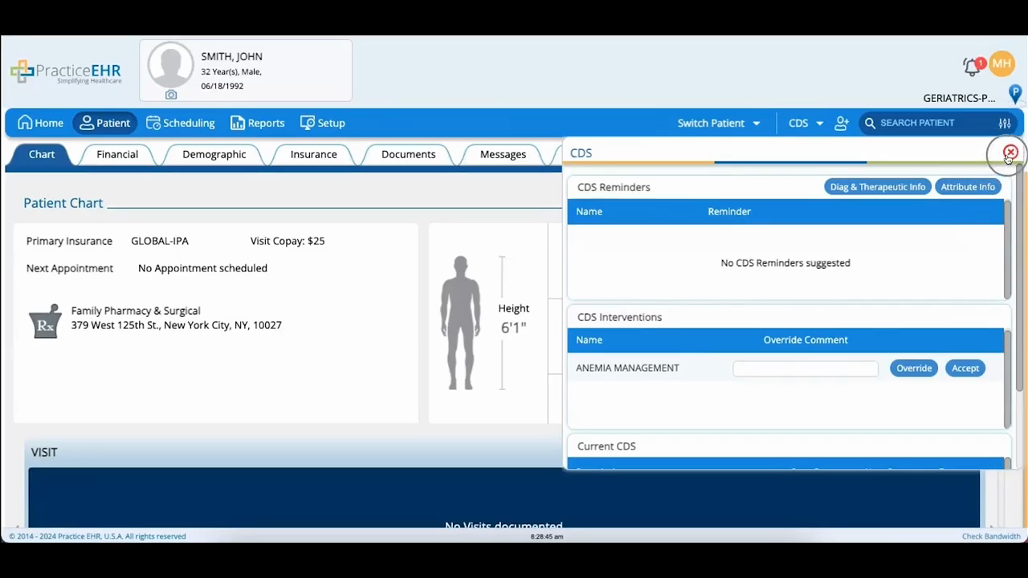1028x578 pixels.
Task: Click the Reminder column header
Action: point(729,212)
